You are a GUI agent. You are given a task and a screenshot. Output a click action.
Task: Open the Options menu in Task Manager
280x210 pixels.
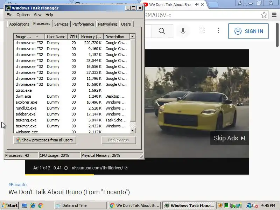coord(23,15)
